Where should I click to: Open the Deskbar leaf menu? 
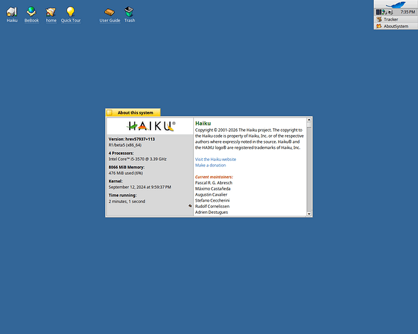point(396,4)
